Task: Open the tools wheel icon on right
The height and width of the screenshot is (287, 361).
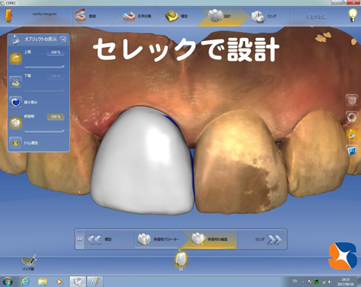Action: tap(352, 117)
